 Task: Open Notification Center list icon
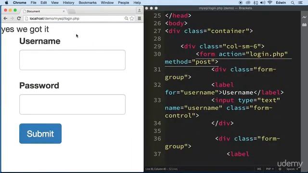tap(300, 2)
